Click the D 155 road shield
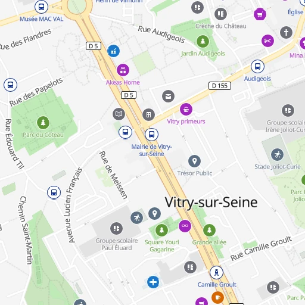This screenshot has width=305, height=305. pos(220,86)
